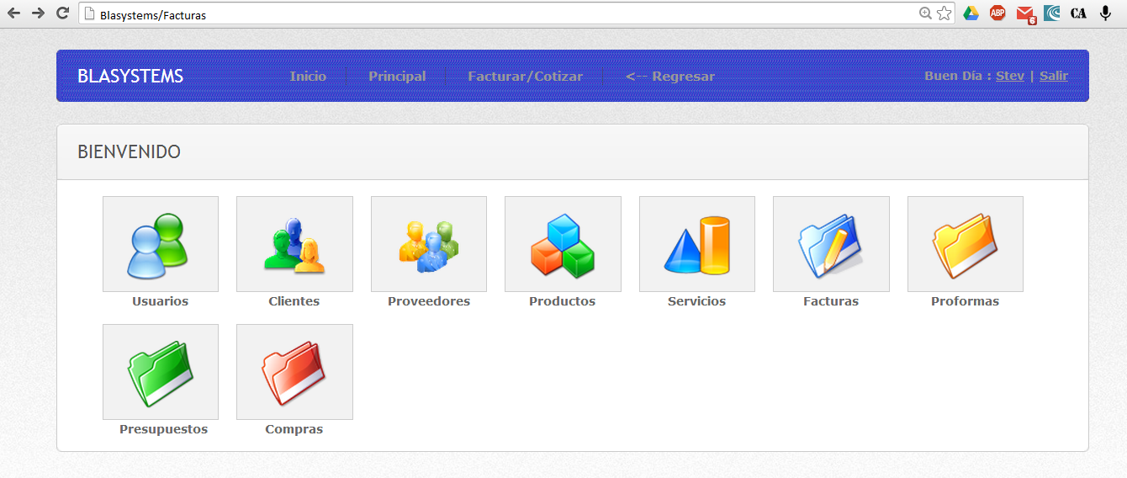Go to Inicio in navigation bar
1127x478 pixels.
point(308,77)
